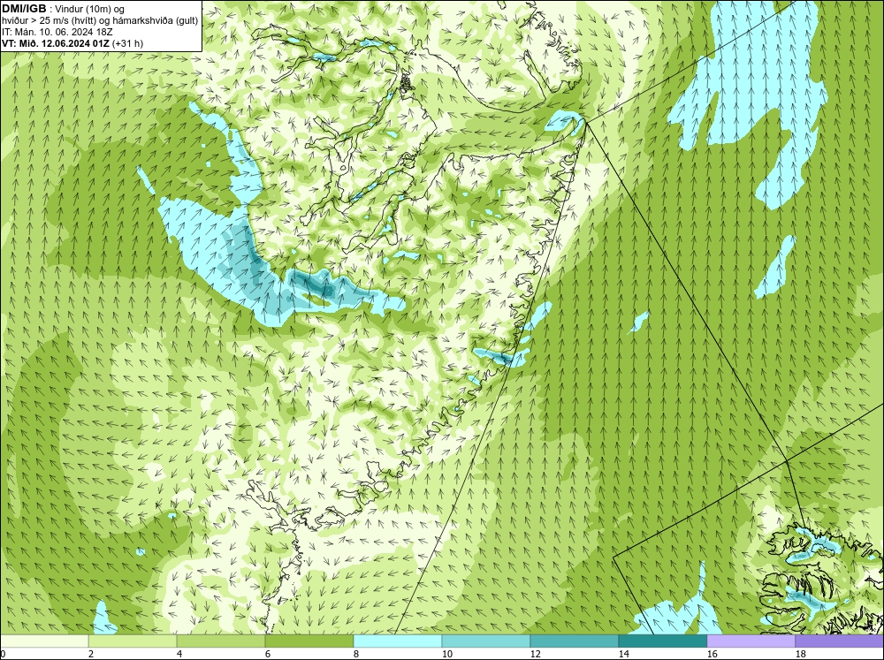Select the initial time text 'IT: Mán. 10. 06. 2024 18Z'

(x=57, y=32)
